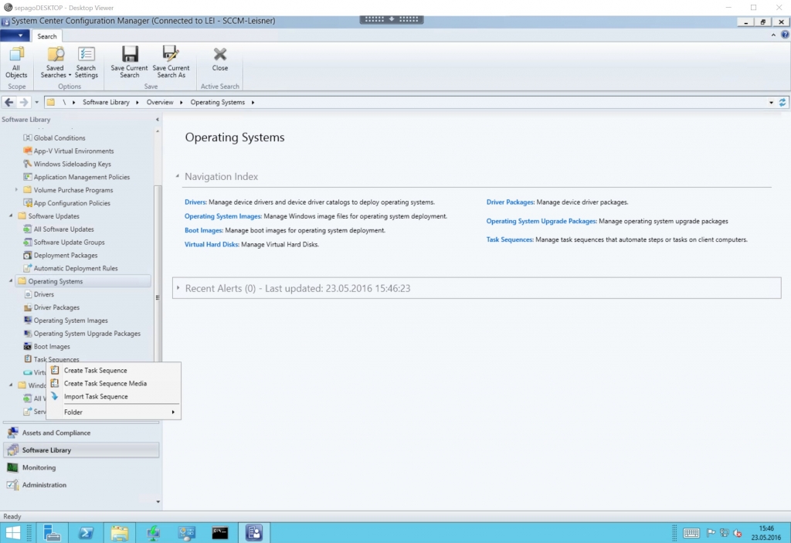Open the Saved Searches menu
The image size is (791, 543).
click(55, 62)
